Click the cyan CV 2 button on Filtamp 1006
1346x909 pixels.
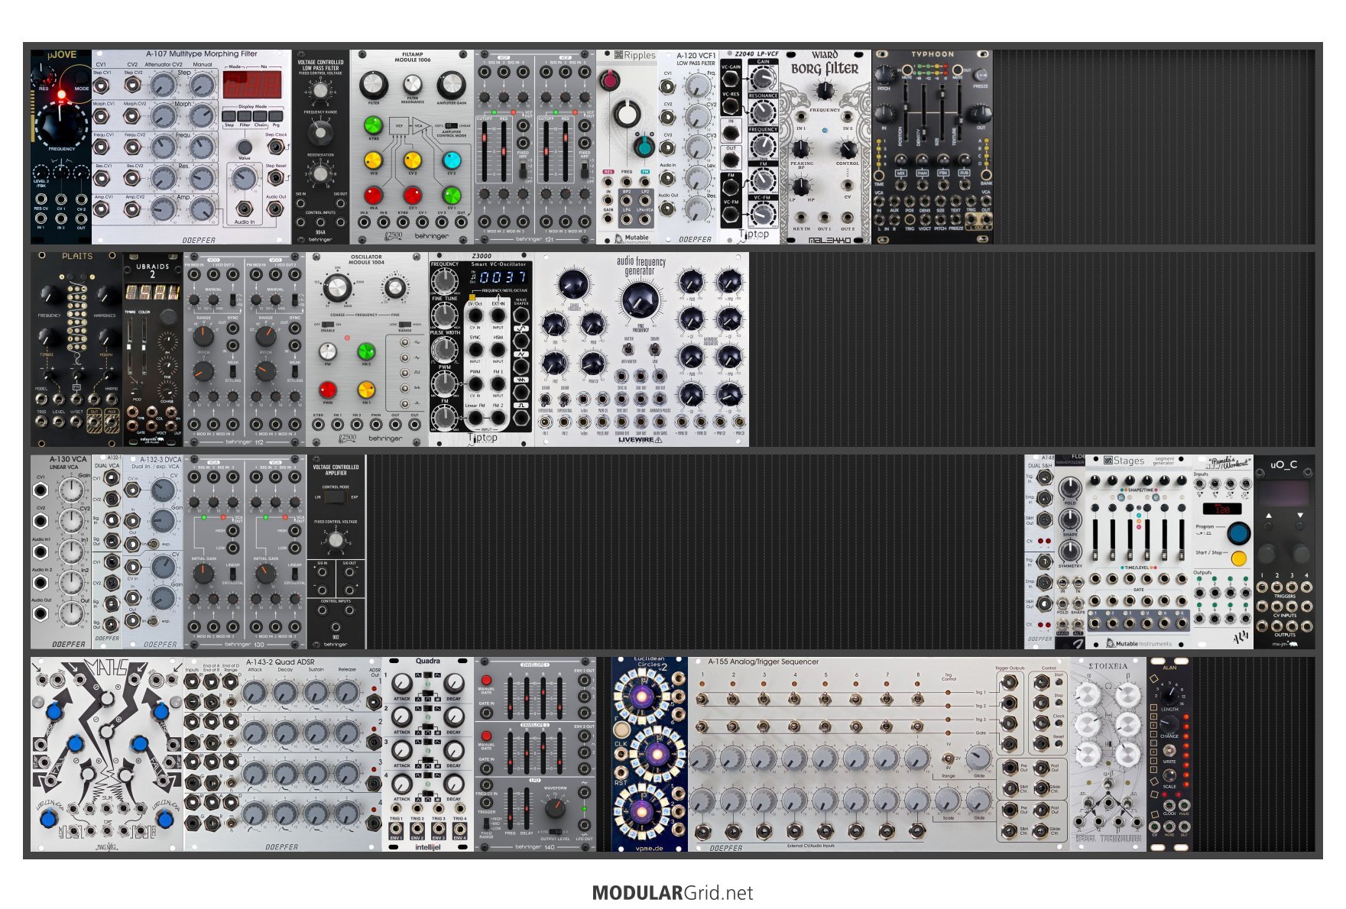point(451,160)
